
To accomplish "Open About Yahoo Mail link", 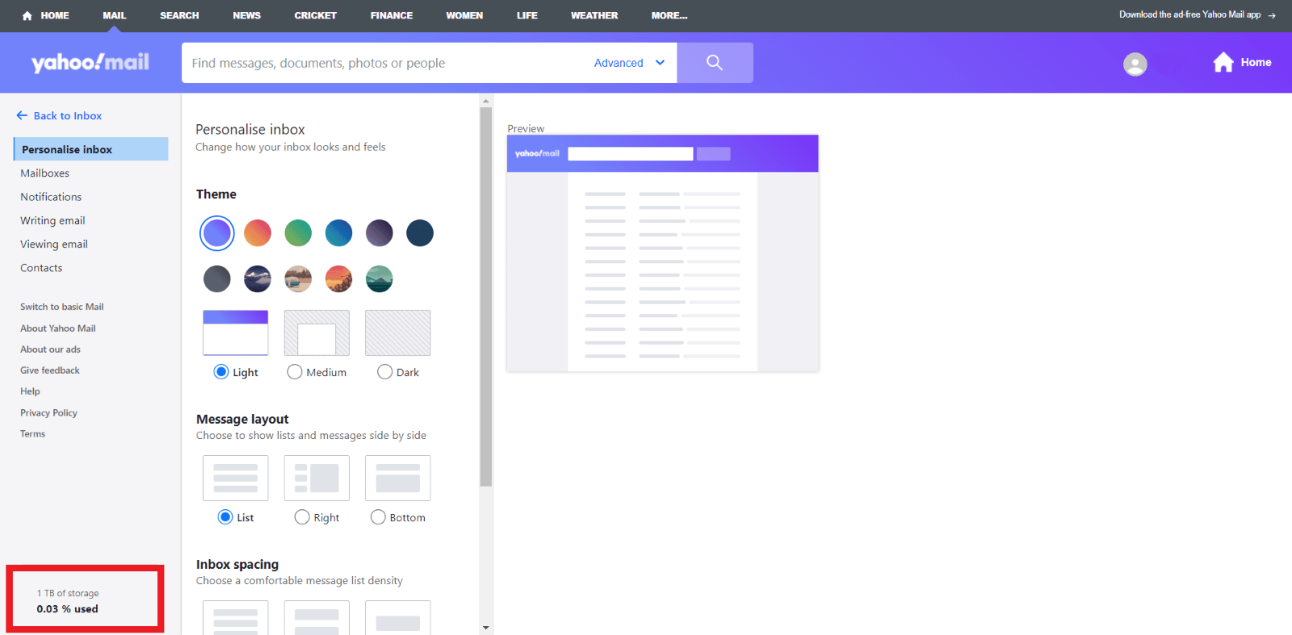I will coord(58,328).
